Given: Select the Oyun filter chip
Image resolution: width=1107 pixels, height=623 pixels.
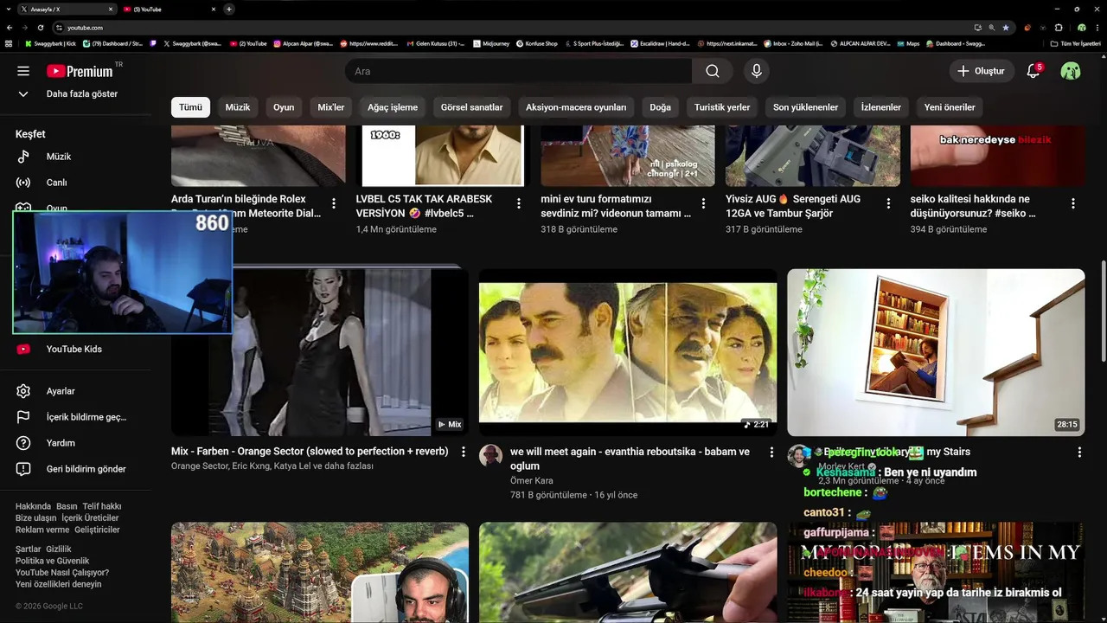Looking at the screenshot, I should tap(284, 107).
